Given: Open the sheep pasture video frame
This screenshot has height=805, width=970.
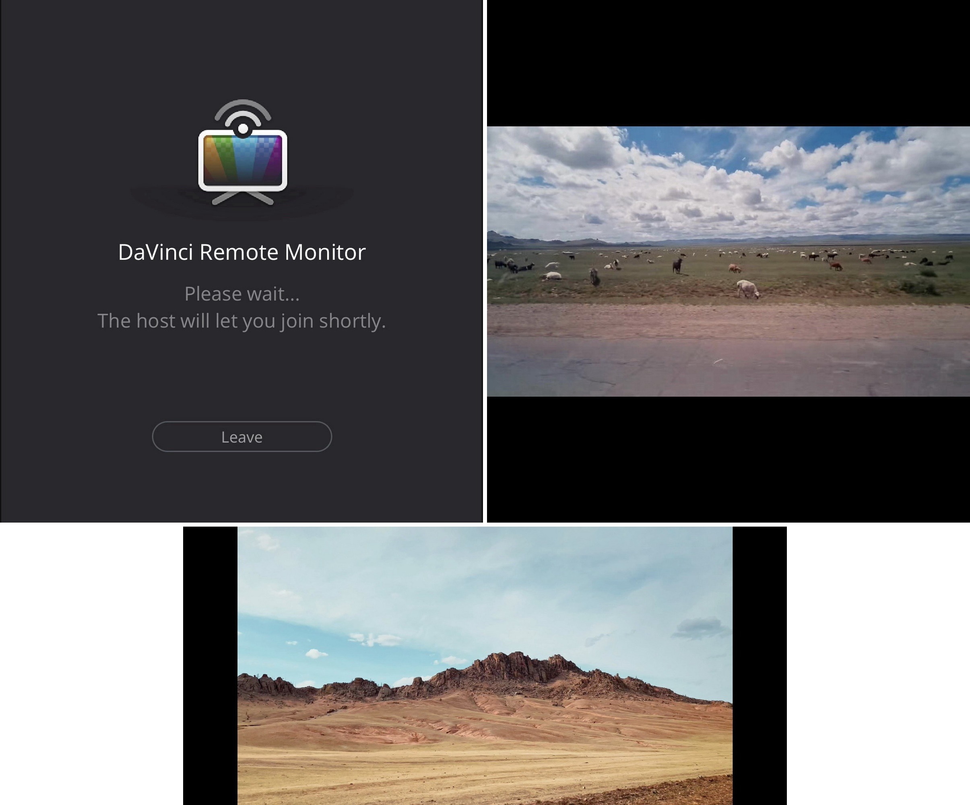Looking at the screenshot, I should coord(729,261).
